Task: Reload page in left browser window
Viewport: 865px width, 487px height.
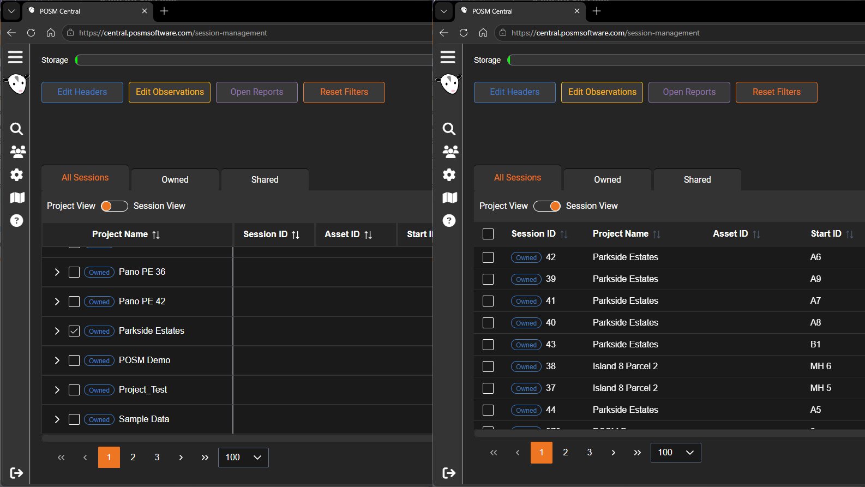Action: click(x=31, y=33)
